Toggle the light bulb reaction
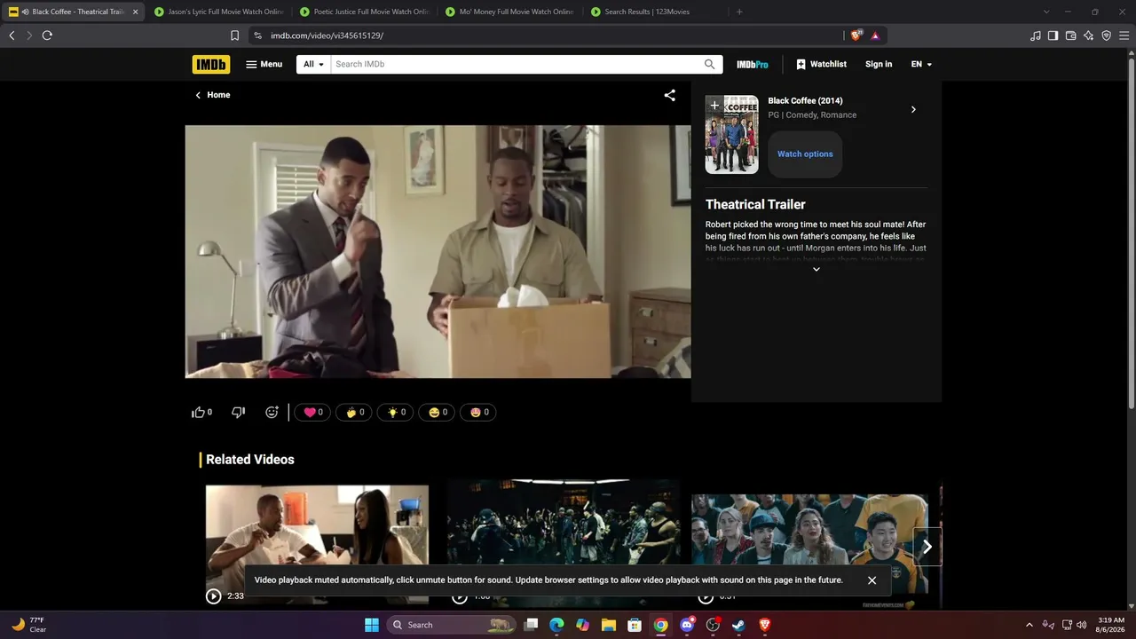 395,412
